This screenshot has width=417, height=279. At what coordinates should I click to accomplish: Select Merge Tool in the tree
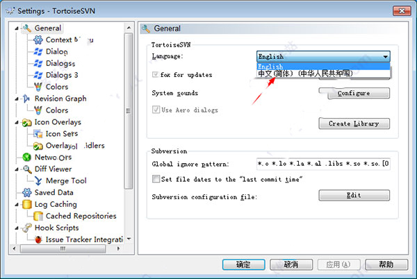[66, 180]
